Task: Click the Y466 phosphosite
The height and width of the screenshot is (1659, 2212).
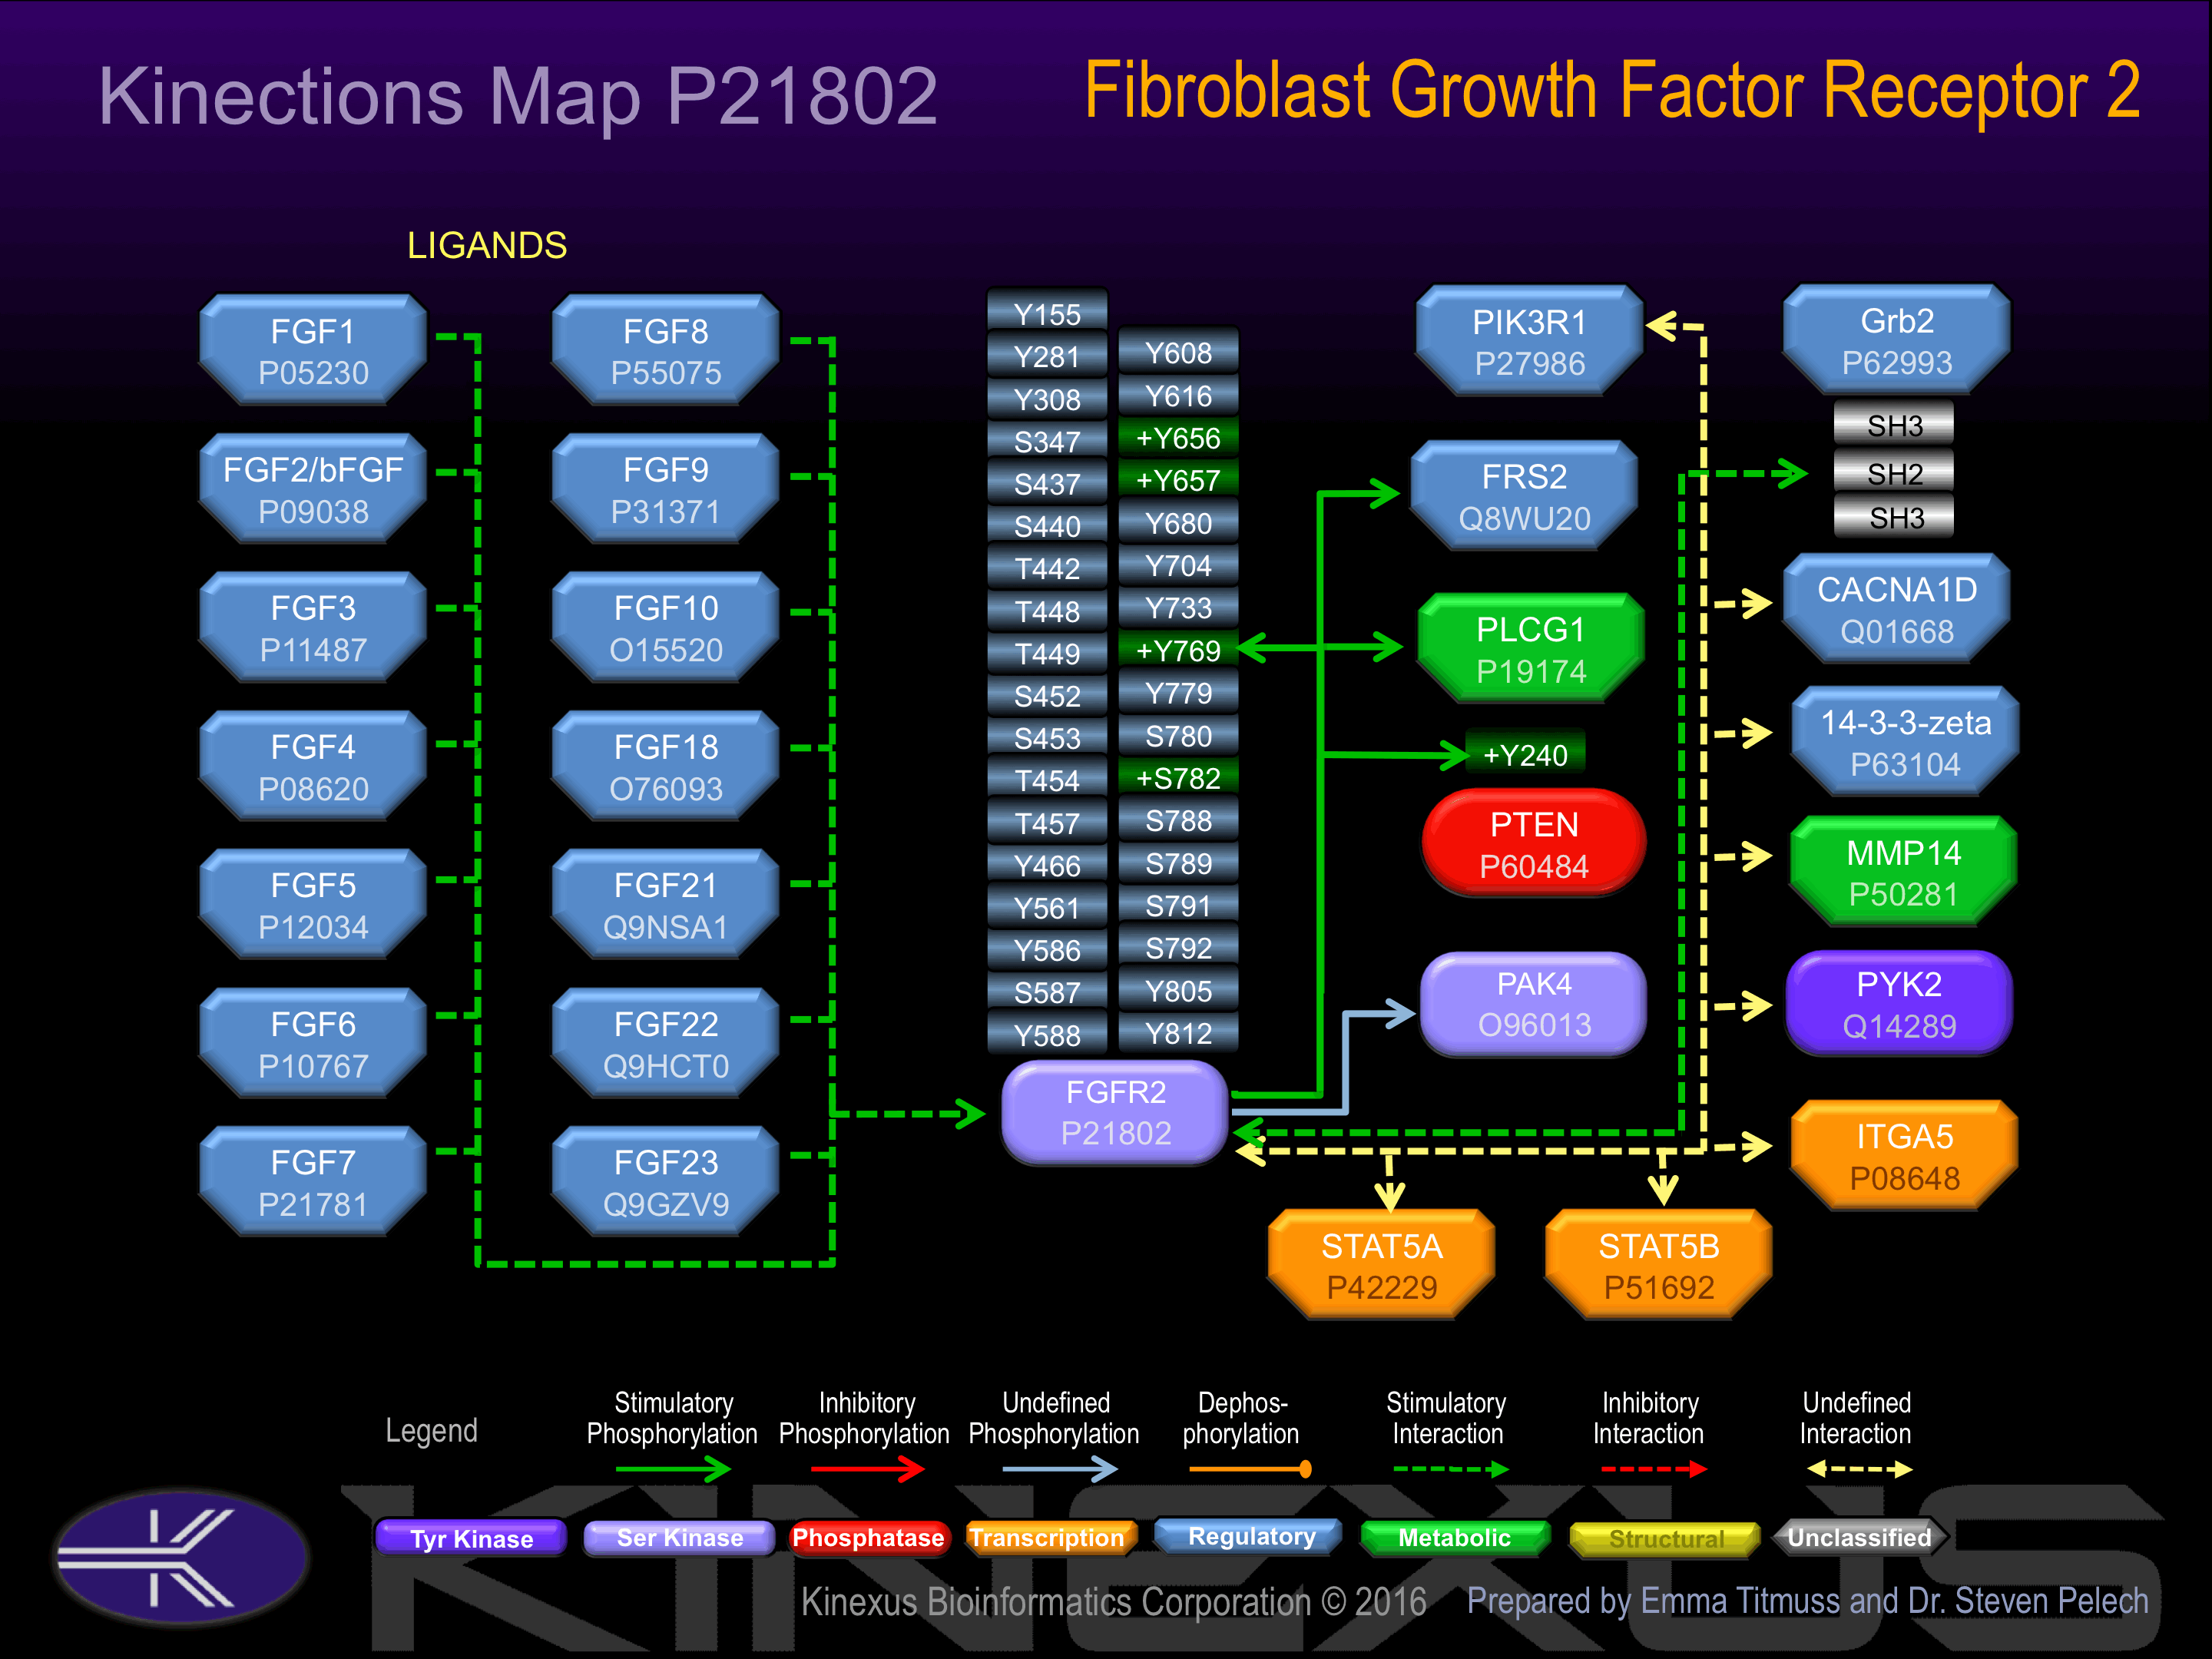Action: click(x=1047, y=864)
